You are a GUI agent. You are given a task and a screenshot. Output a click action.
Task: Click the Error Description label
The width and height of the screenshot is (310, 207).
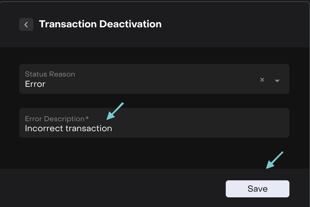coord(55,119)
